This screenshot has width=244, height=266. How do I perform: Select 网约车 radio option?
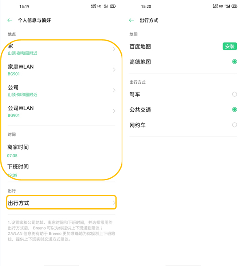(234, 125)
